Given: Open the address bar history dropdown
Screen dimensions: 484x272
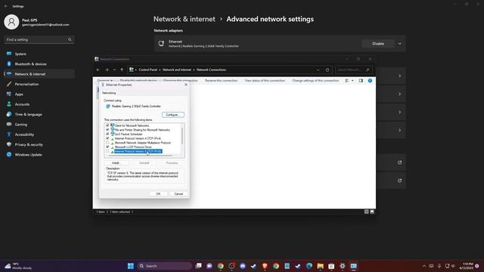Looking at the screenshot, I should pos(318,70).
